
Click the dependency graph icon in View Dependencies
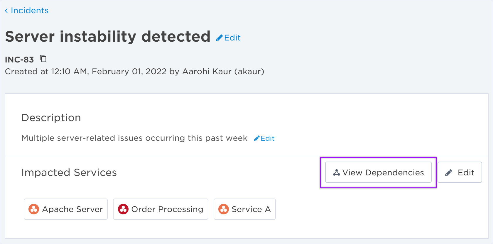pyautogui.click(x=337, y=172)
